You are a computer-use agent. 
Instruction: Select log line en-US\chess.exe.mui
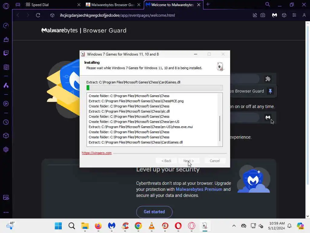pyautogui.click(x=140, y=127)
